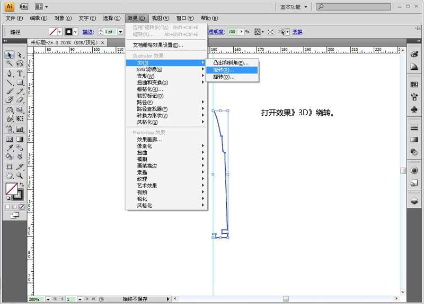Select the Rectangle tool
The image size is (424, 304).
[20, 82]
